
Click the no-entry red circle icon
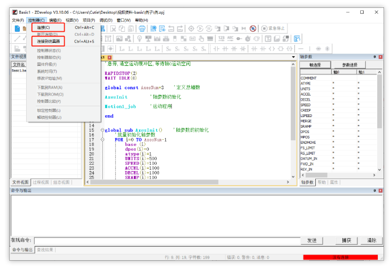pos(253,28)
